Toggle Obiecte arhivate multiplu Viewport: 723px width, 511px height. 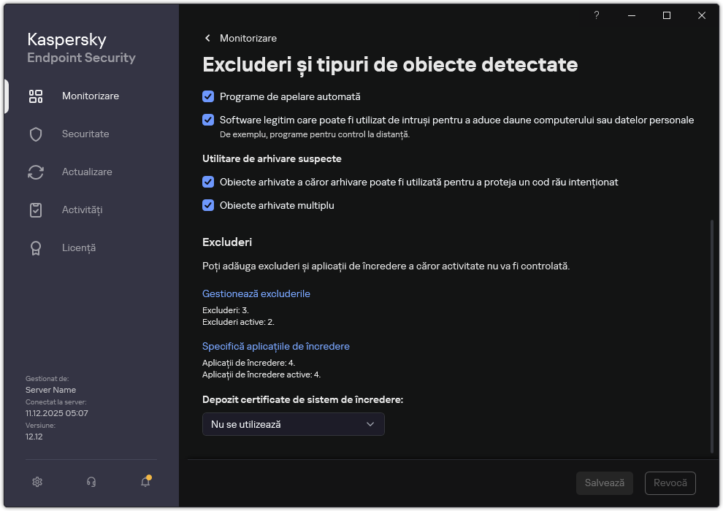pos(208,205)
